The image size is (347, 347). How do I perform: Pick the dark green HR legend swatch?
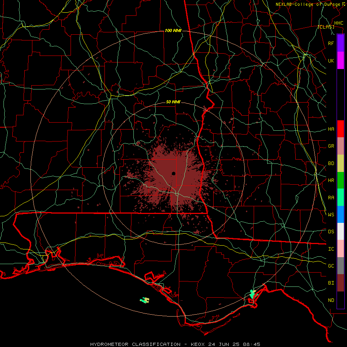point(340,180)
